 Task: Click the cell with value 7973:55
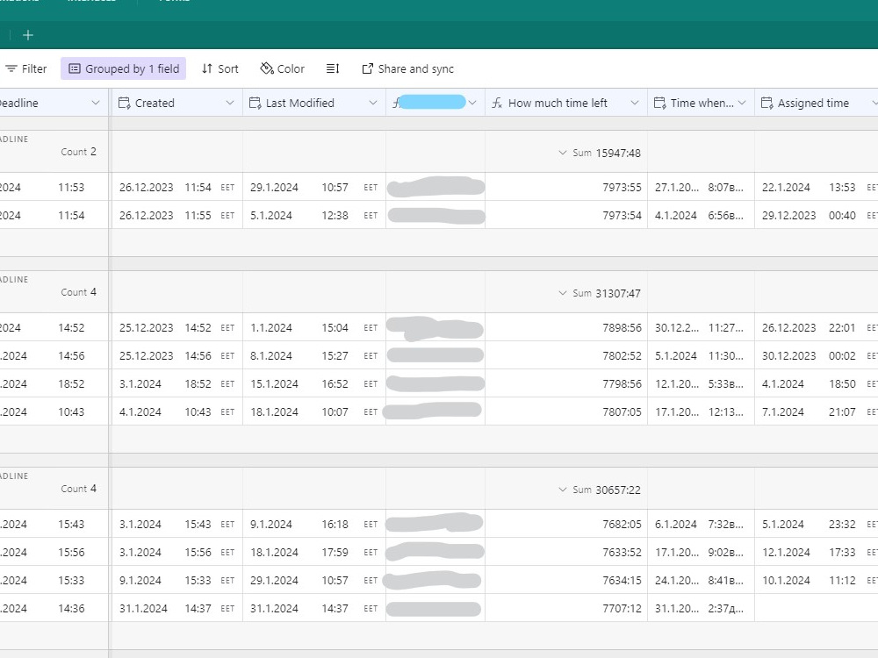[566, 187]
